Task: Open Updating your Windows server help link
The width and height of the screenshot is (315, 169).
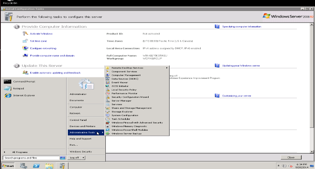Action: click(241, 66)
